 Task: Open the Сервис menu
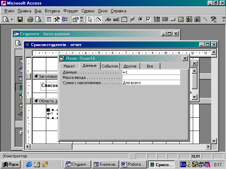(88, 11)
